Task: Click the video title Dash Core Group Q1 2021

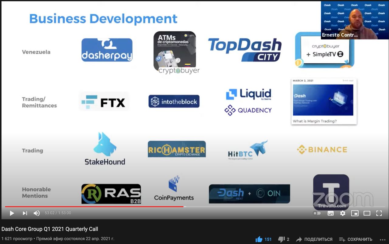Action: [50, 229]
